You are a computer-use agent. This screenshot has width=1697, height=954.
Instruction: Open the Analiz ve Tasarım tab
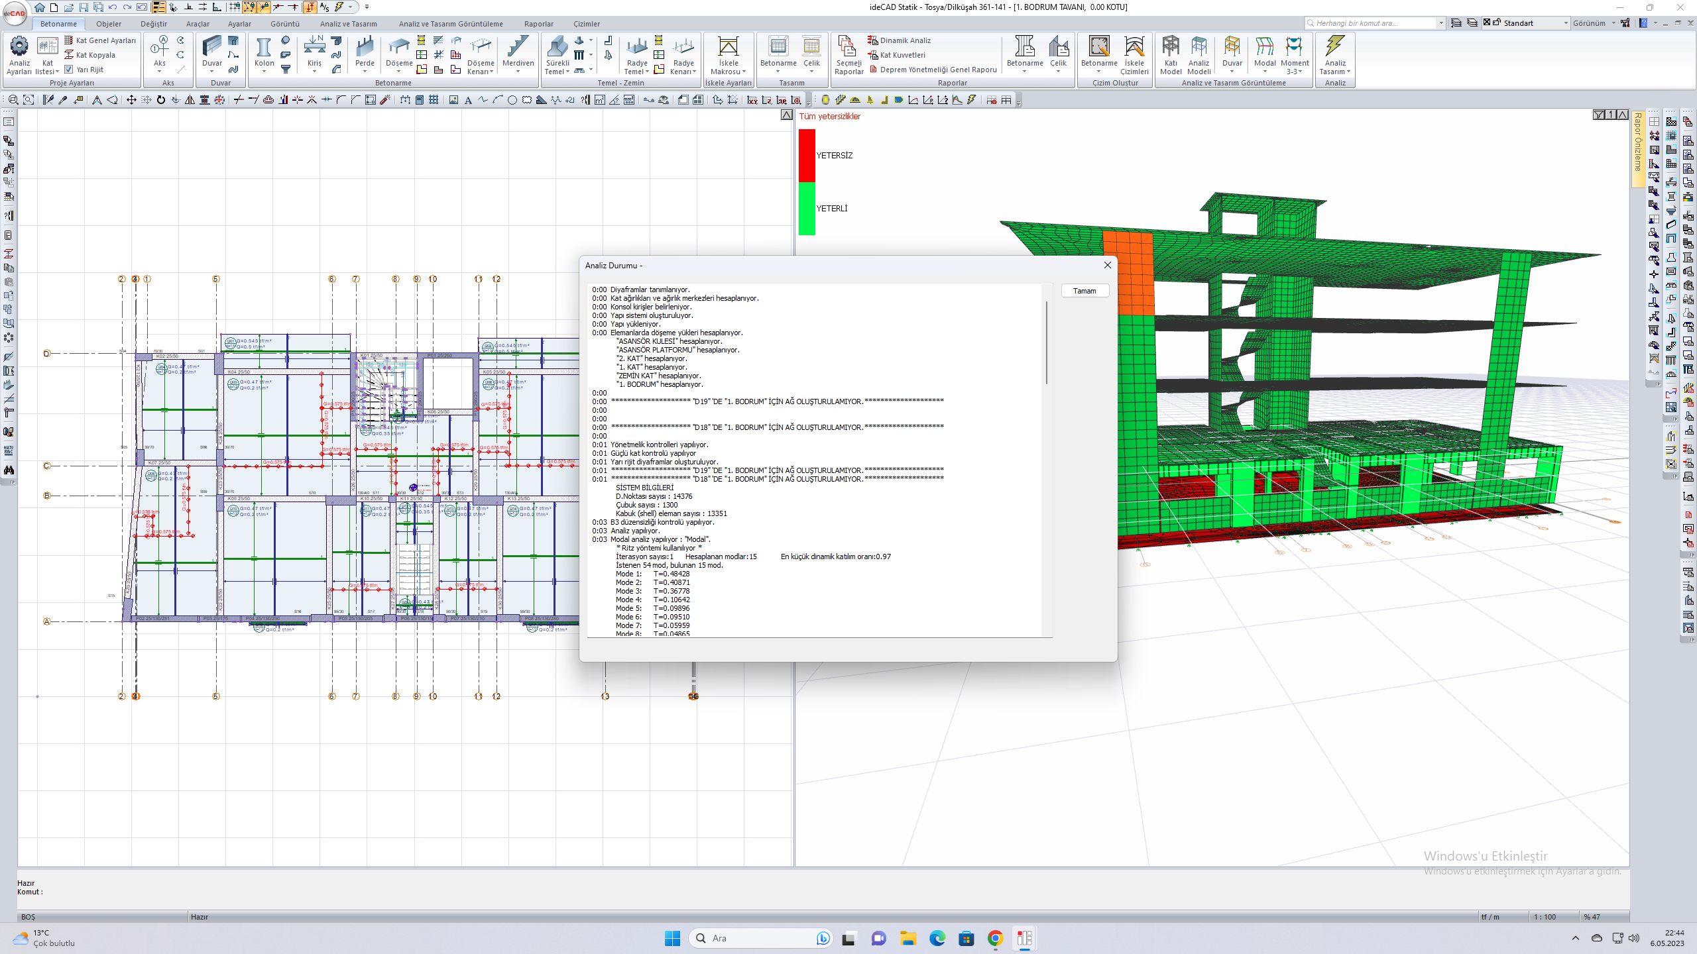coord(348,24)
